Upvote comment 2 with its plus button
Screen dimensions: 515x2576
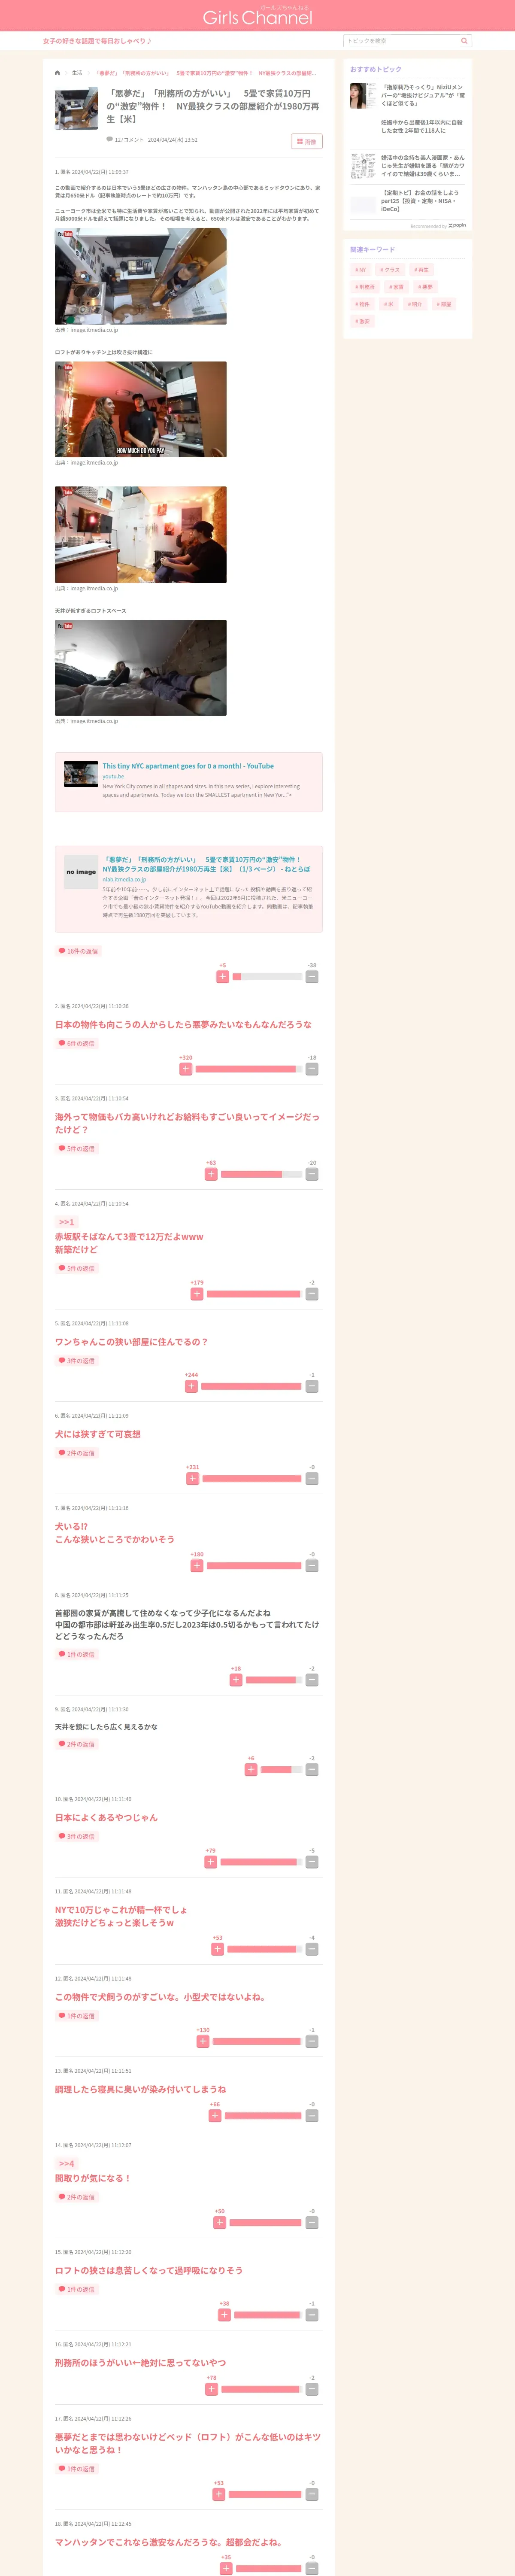[186, 1068]
